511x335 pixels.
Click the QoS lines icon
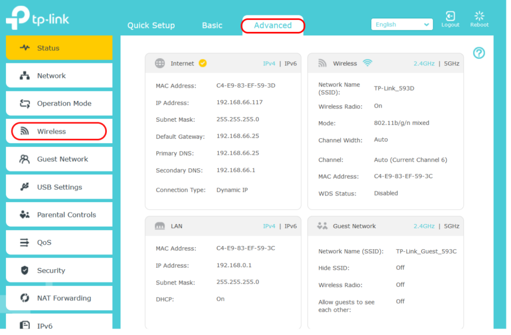coord(24,242)
